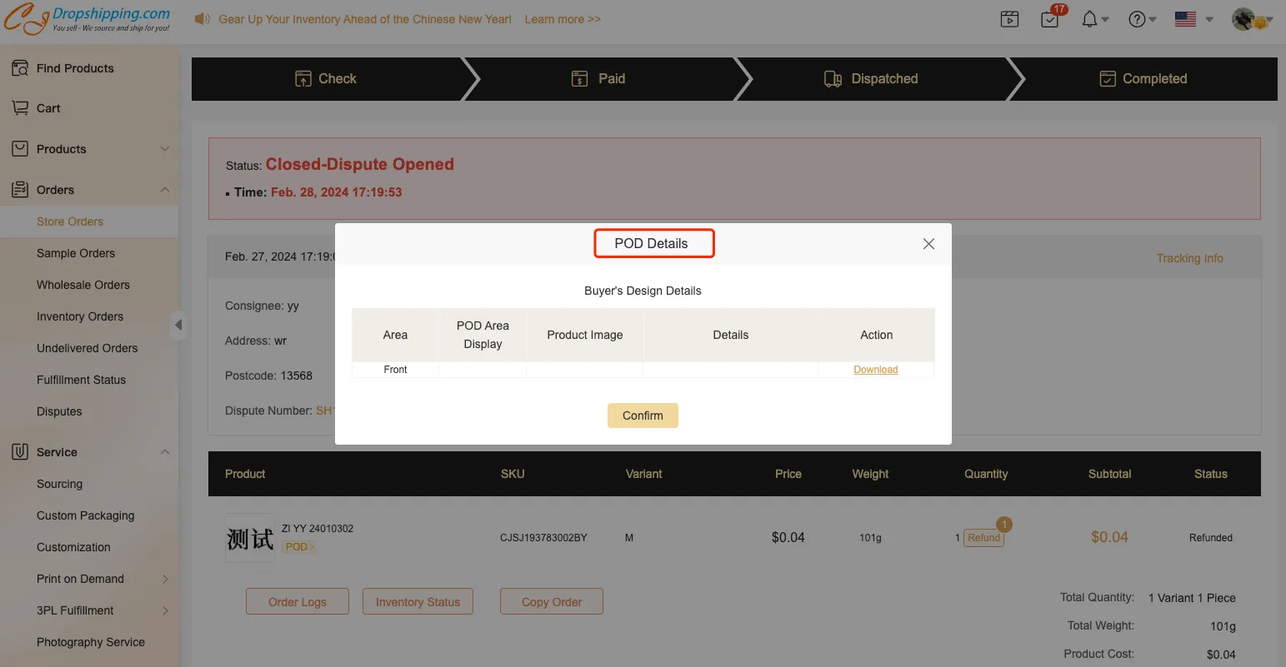The image size is (1286, 667).
Task: Close the POD Details dialog
Action: [928, 244]
